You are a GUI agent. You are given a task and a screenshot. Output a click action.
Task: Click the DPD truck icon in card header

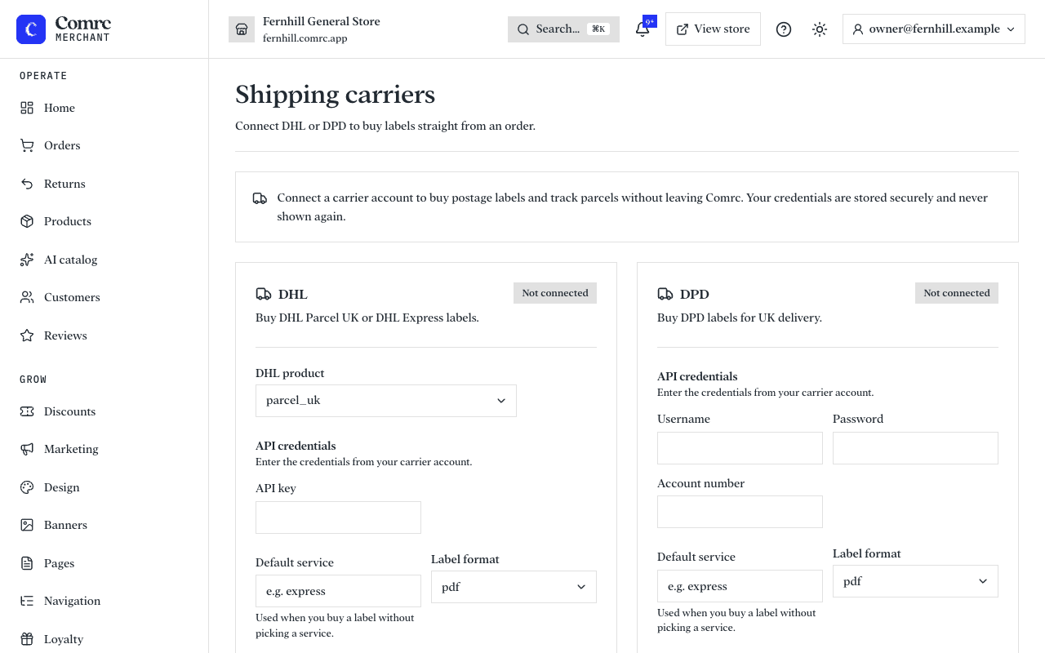665,294
